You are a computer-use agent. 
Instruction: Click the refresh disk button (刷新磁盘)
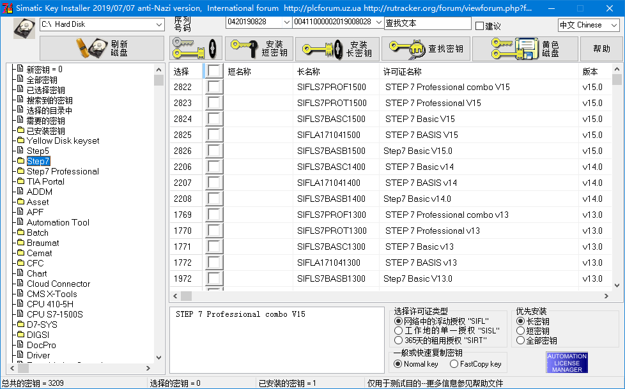coord(102,49)
